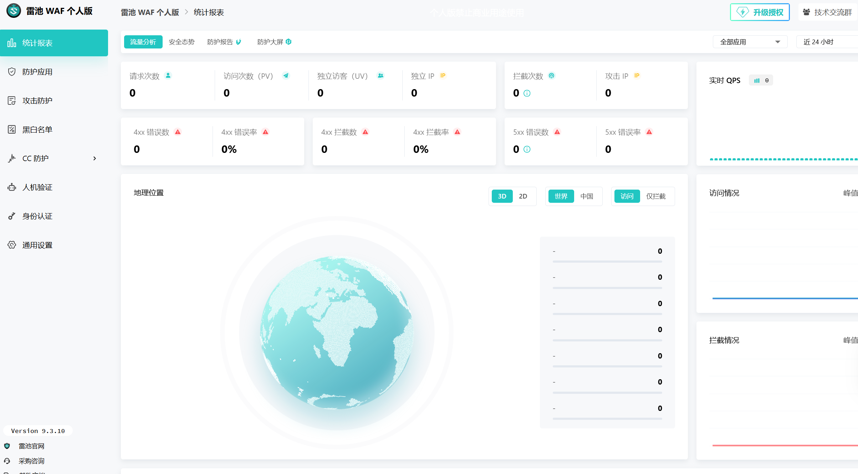Click the 技术交流群 button
Screen dimensions: 858x474
coord(828,12)
